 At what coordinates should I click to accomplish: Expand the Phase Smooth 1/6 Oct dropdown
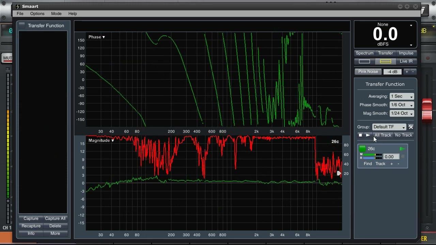tap(402, 105)
